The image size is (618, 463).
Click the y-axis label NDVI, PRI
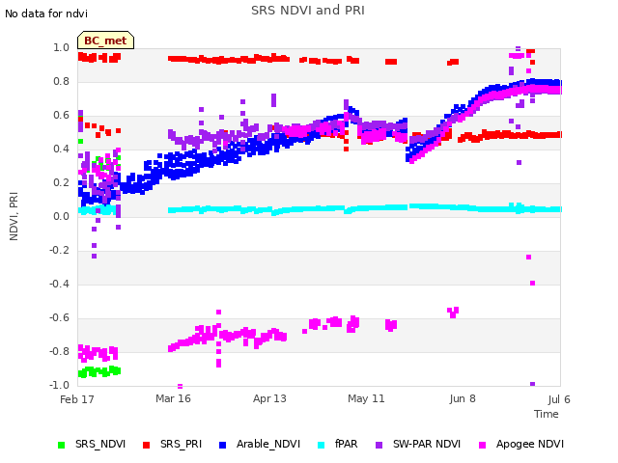(14, 216)
